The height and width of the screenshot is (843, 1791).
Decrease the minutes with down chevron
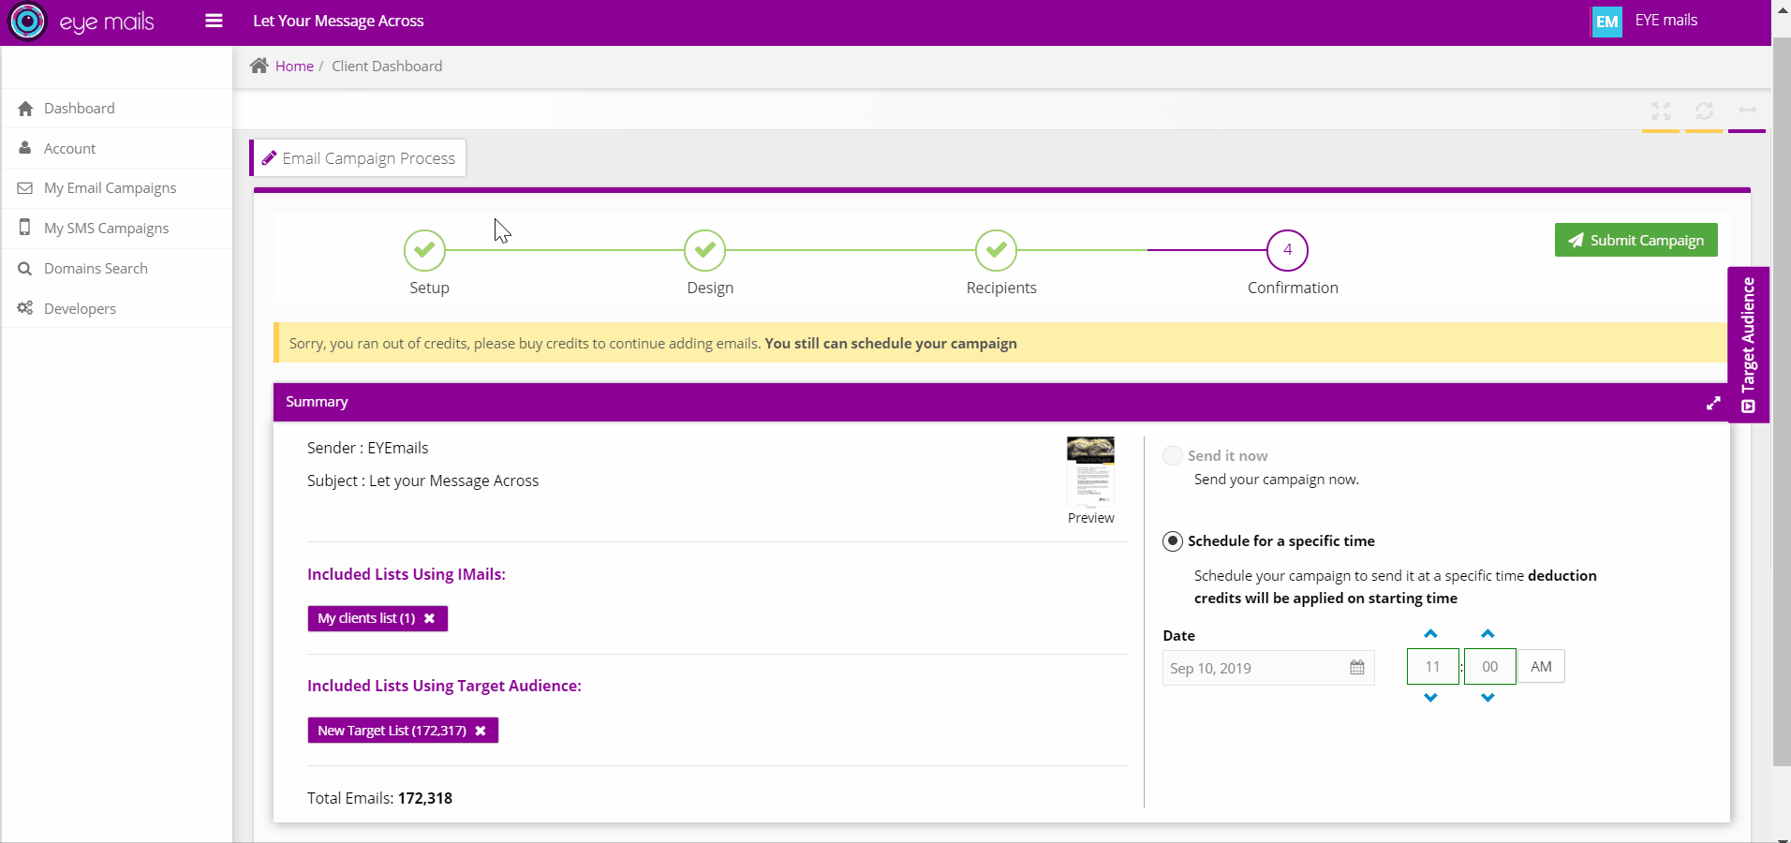click(1488, 698)
